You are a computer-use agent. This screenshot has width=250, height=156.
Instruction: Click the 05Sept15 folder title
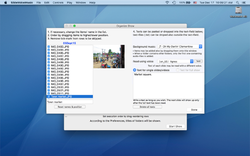click(70, 43)
